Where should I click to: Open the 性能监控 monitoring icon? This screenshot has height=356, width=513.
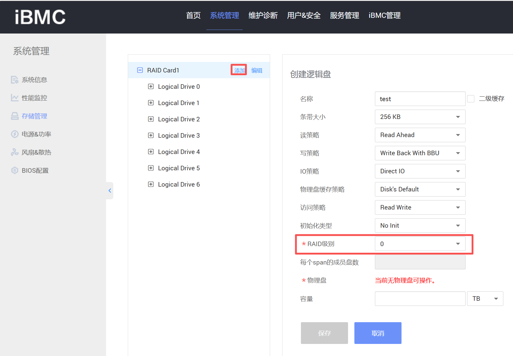tap(15, 98)
